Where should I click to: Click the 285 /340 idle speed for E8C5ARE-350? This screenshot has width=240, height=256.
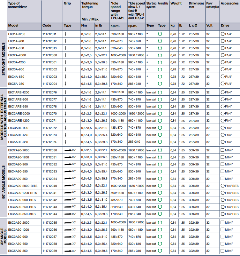click(x=134, y=142)
